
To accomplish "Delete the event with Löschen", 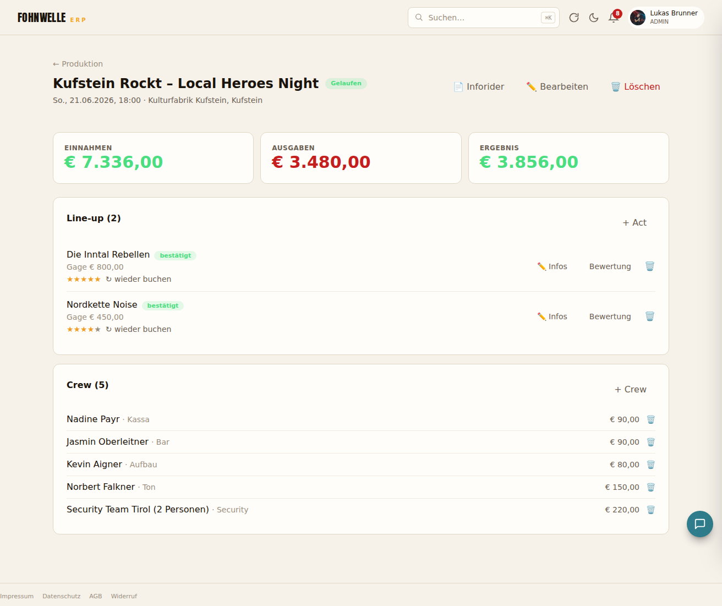I will coord(636,86).
